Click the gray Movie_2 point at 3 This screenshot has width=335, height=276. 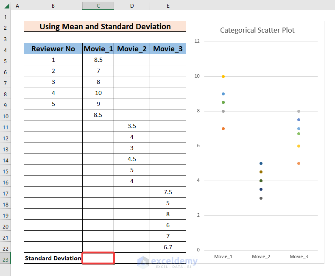click(261, 198)
